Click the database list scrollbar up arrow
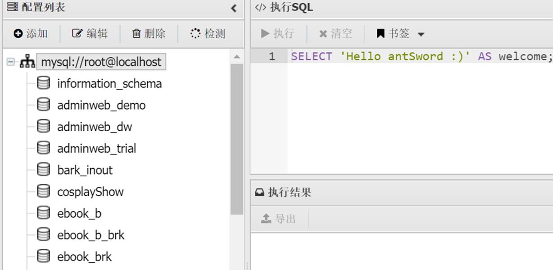The height and width of the screenshot is (270, 553). tap(237, 57)
